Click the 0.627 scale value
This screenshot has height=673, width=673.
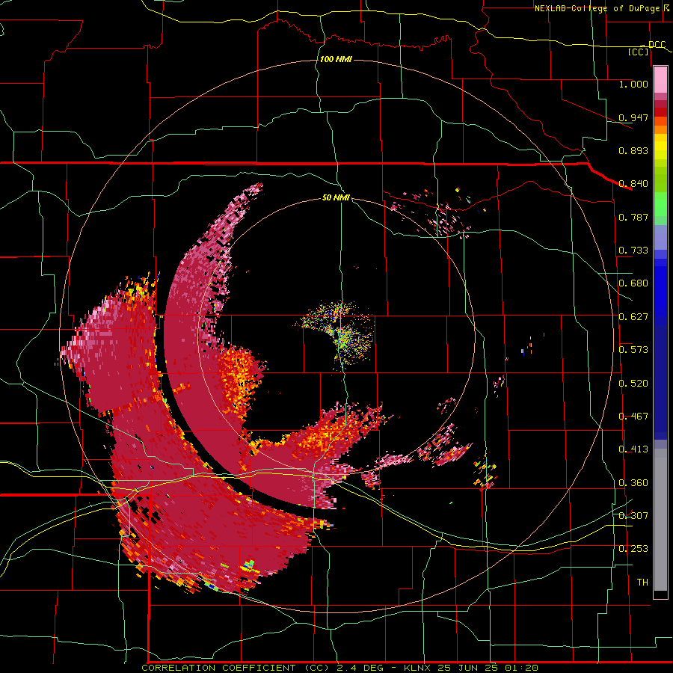[633, 317]
